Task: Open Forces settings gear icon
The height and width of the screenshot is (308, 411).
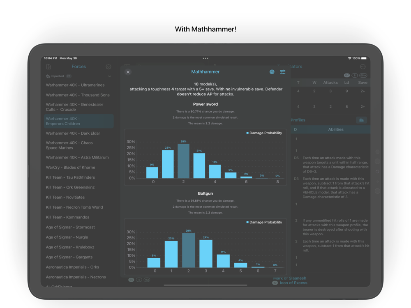Action: [x=108, y=67]
